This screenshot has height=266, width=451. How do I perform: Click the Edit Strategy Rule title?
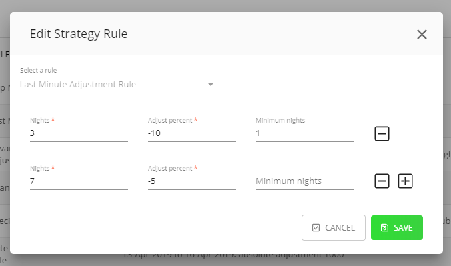coord(79,34)
